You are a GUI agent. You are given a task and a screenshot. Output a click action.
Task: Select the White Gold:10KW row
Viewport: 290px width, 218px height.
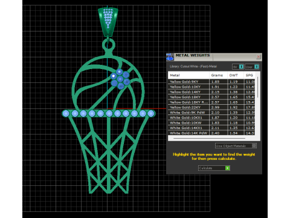click(211, 123)
